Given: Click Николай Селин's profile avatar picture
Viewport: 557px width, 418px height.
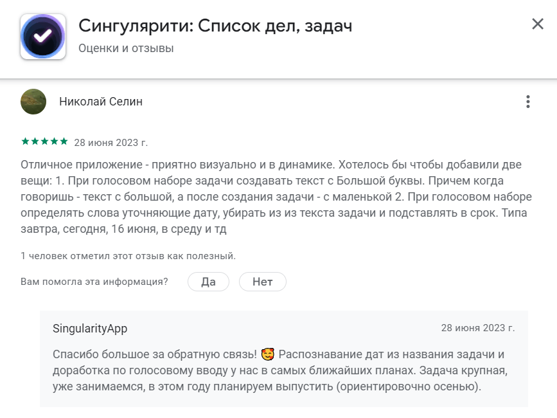Looking at the screenshot, I should (33, 101).
